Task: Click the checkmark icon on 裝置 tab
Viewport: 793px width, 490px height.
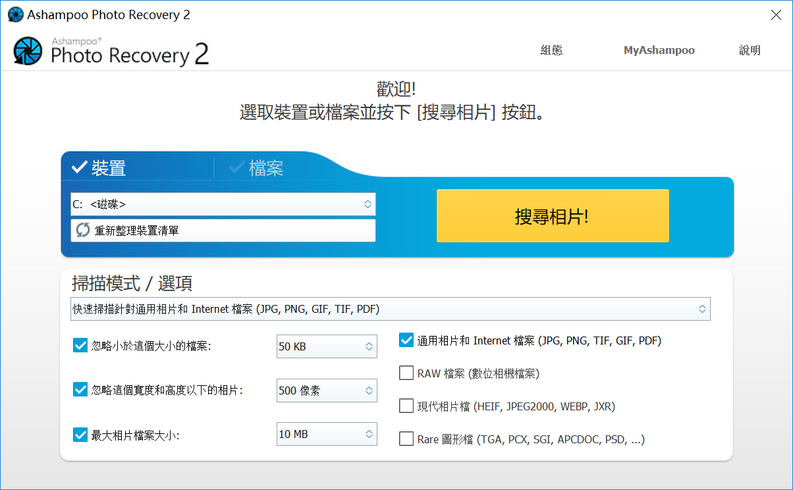Action: 79,168
